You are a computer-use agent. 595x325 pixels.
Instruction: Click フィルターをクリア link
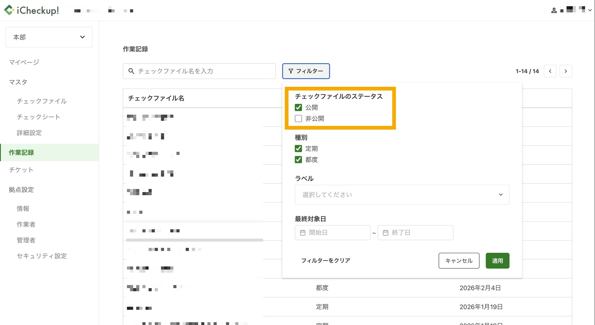click(x=326, y=261)
